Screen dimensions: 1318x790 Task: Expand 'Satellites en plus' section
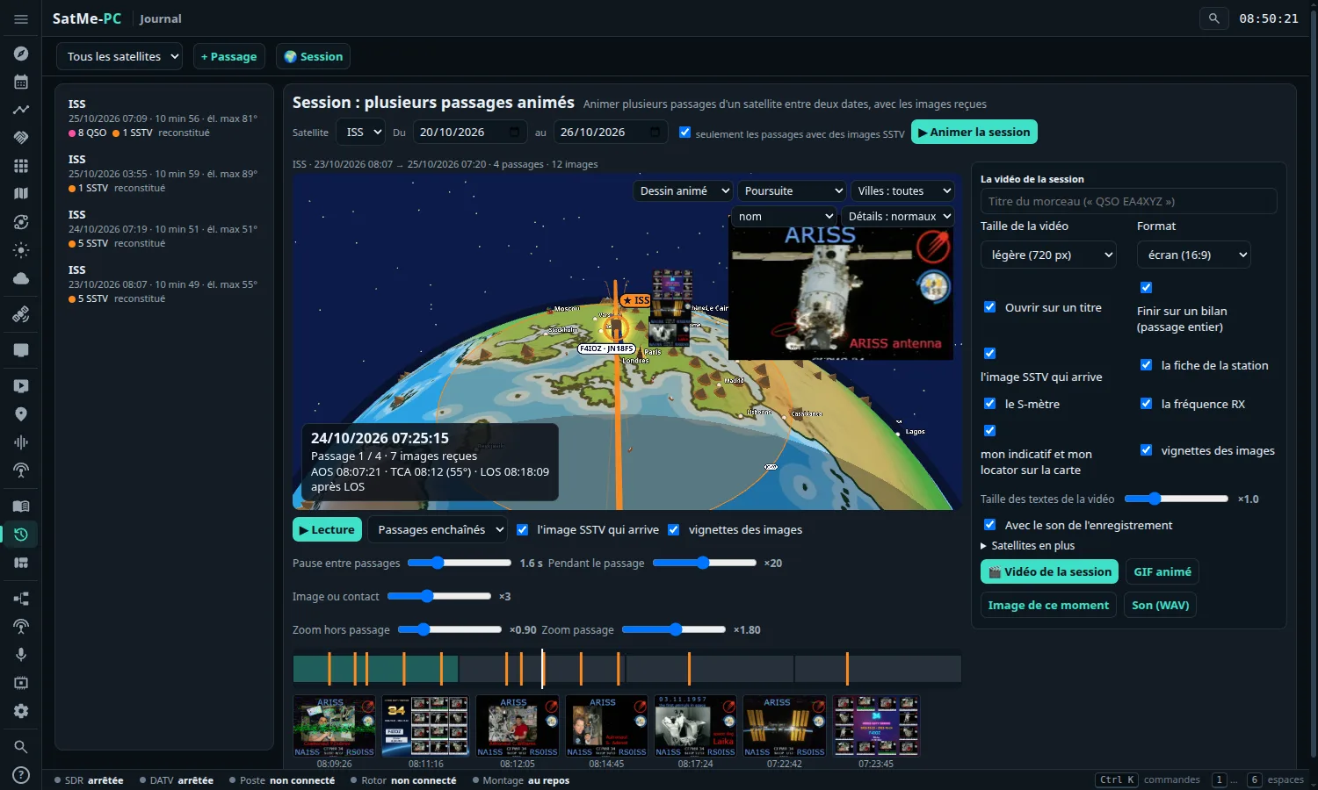(1027, 545)
